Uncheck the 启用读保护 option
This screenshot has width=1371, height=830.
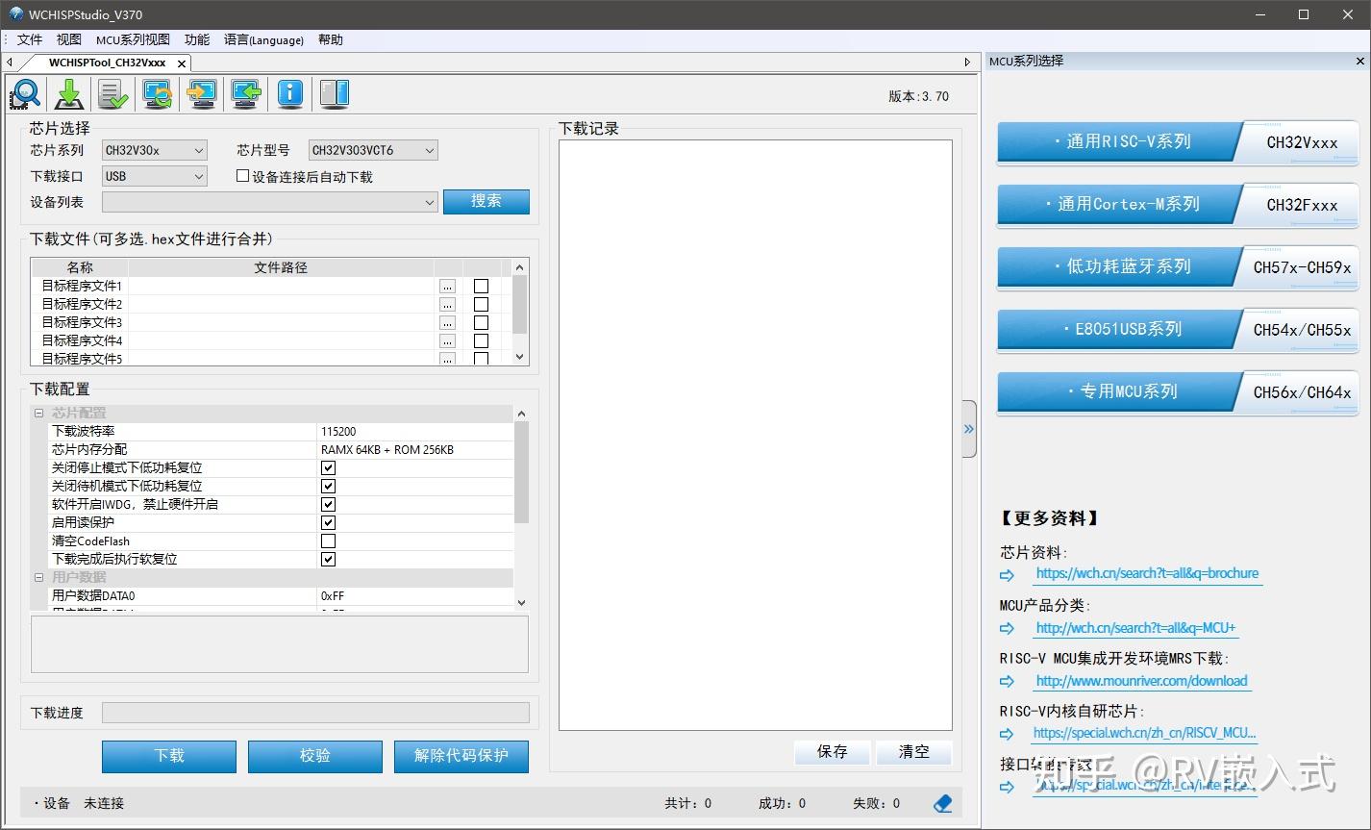click(328, 522)
